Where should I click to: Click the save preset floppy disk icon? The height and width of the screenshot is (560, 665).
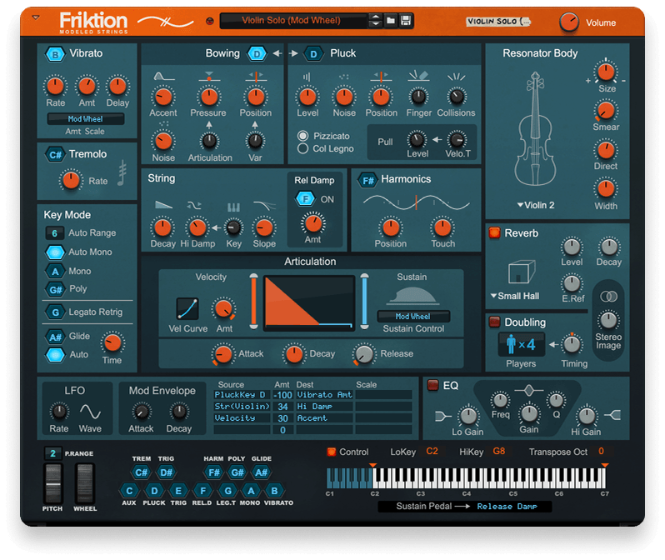[x=406, y=20]
